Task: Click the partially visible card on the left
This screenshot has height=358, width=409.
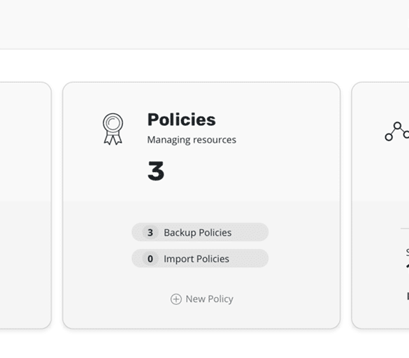Action: 25,206
